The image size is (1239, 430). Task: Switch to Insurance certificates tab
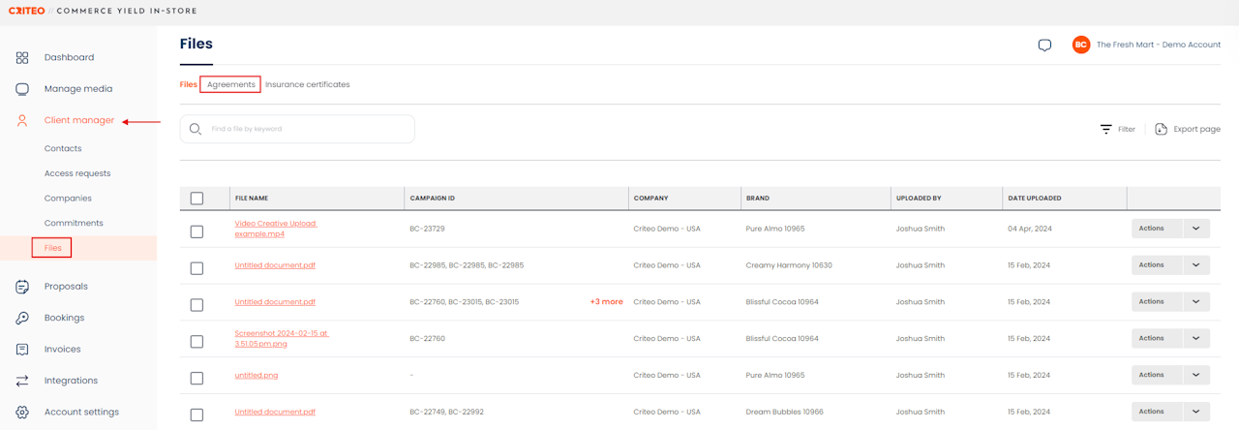pos(307,84)
